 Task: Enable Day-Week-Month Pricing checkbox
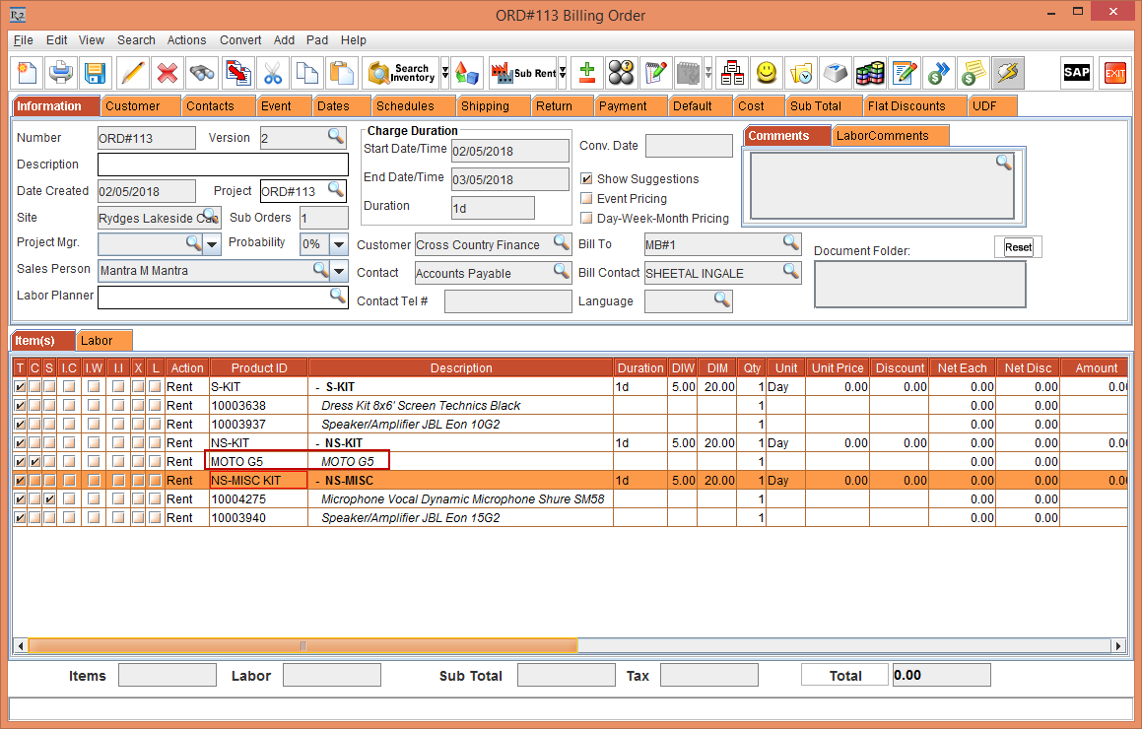click(x=586, y=219)
